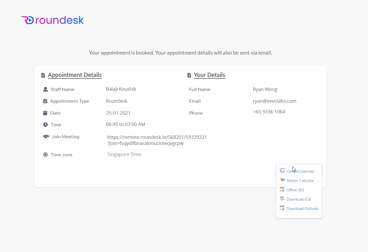Viewport: 368px width, 252px height.
Task: Click the Appointment Details document icon
Action: (x=43, y=75)
